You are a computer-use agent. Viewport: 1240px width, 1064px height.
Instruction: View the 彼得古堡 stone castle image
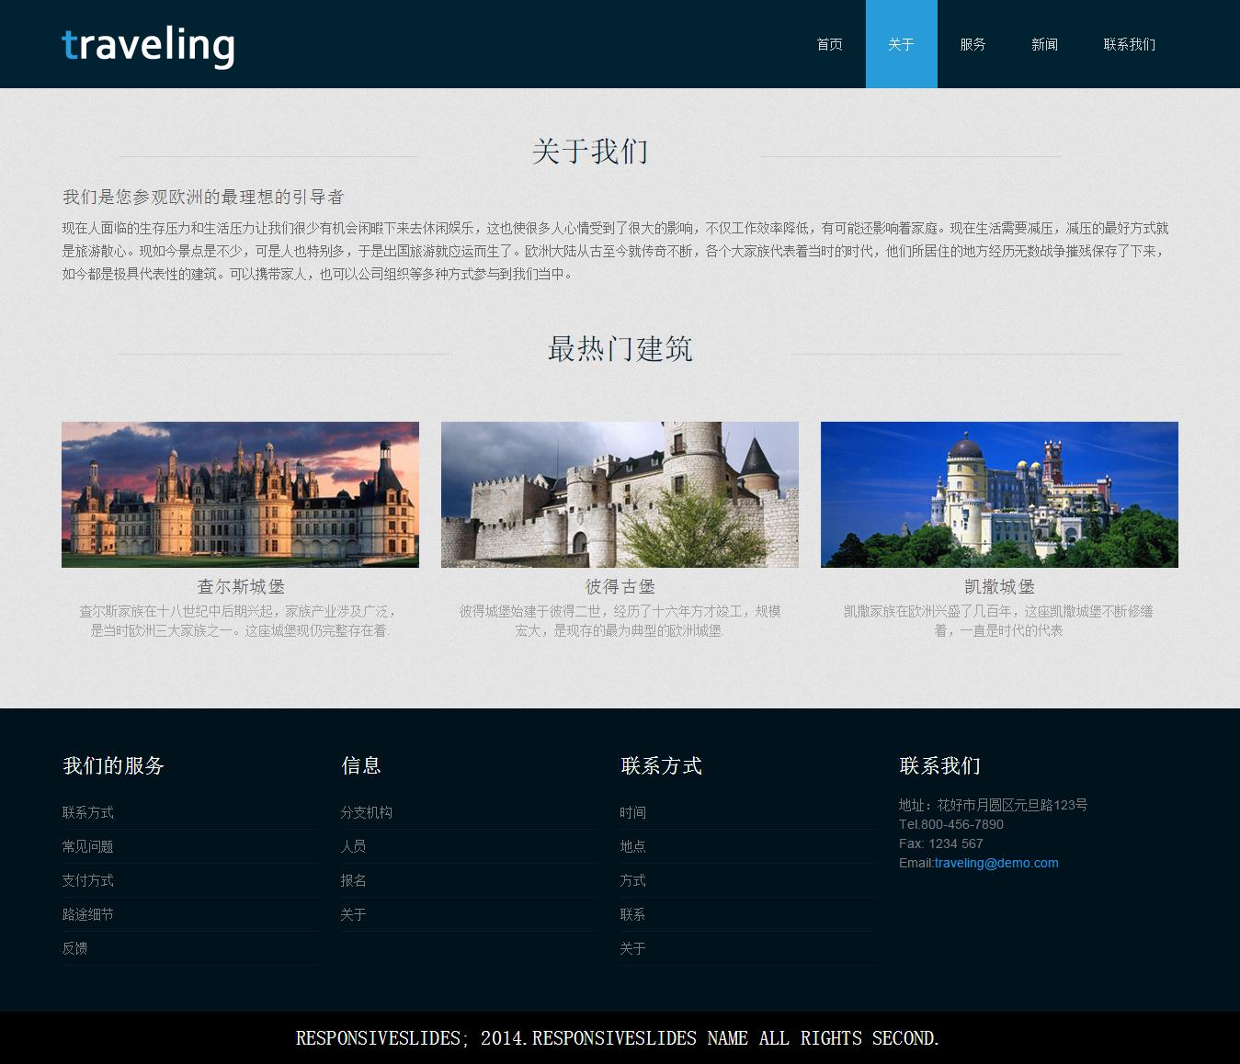tap(620, 494)
